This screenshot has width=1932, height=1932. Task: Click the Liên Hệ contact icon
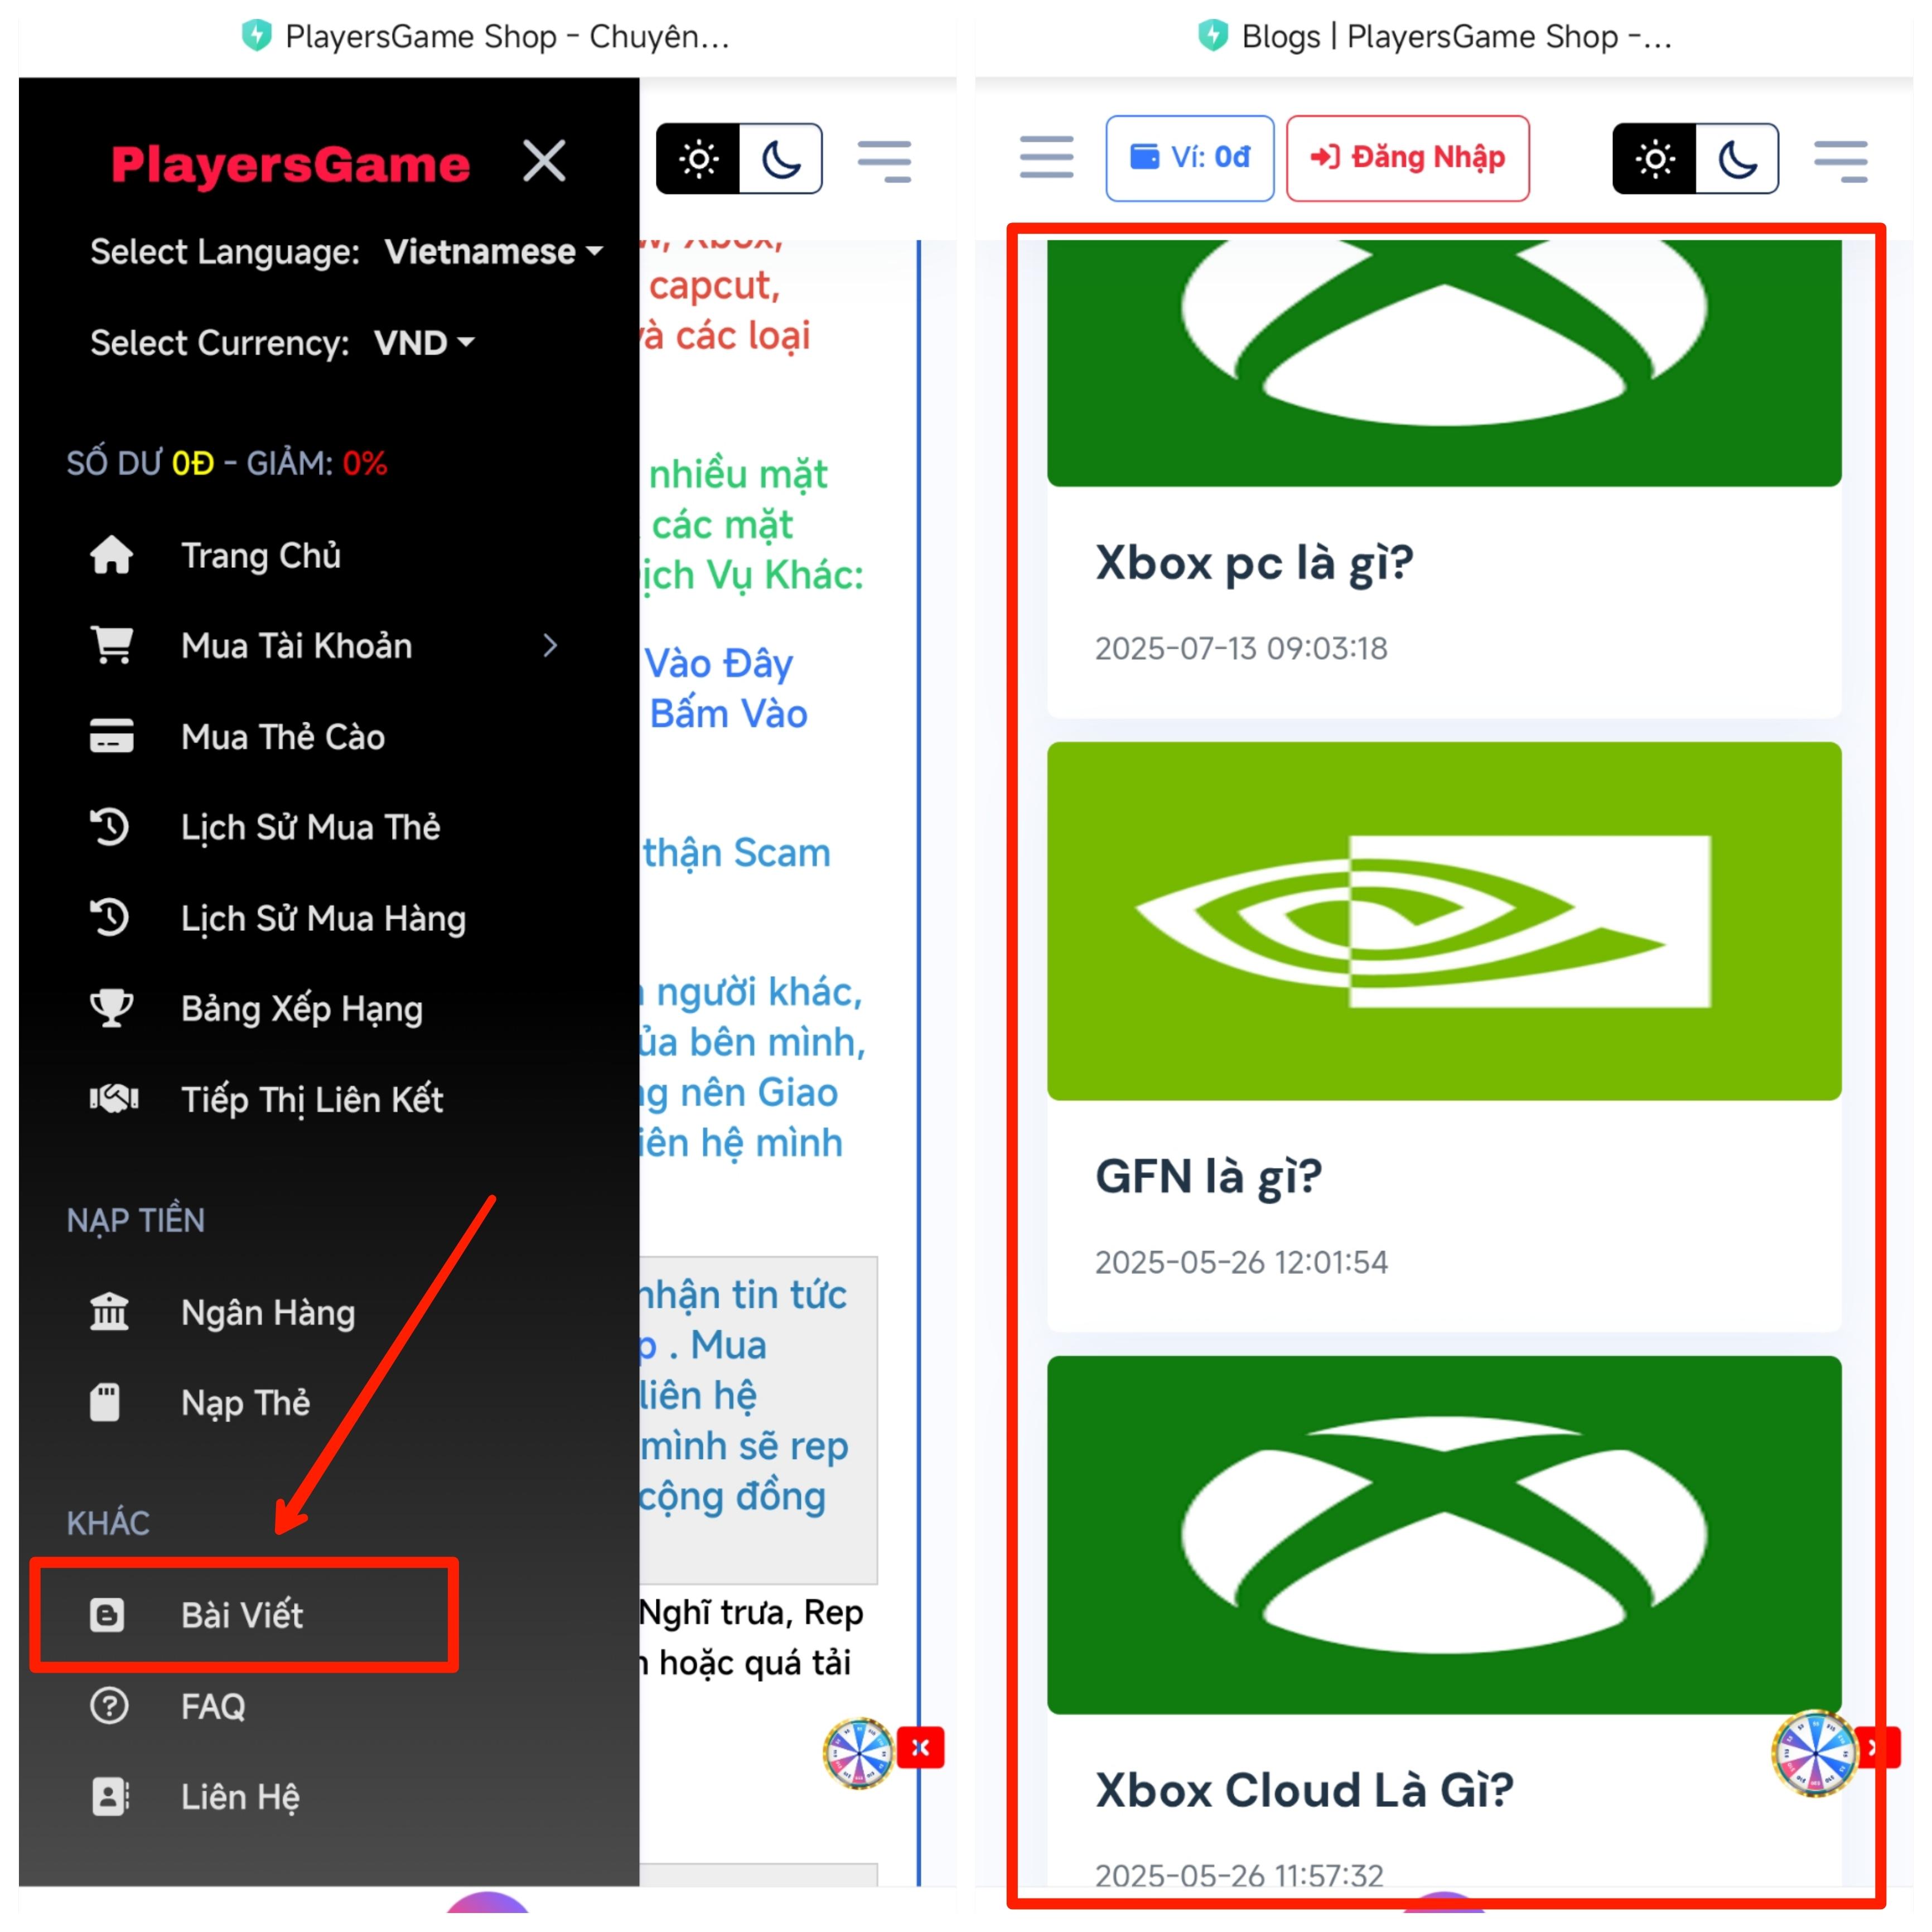tap(109, 1796)
